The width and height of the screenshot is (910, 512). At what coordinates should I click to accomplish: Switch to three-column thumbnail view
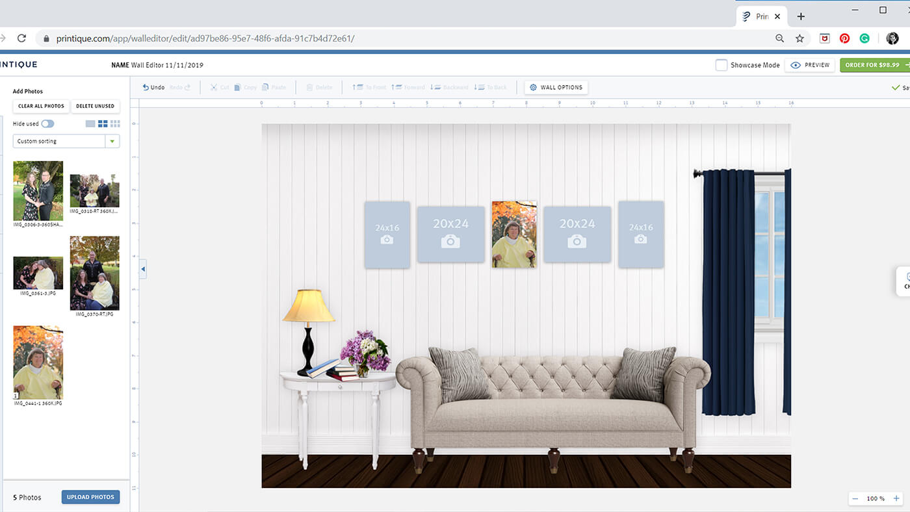[115, 123]
